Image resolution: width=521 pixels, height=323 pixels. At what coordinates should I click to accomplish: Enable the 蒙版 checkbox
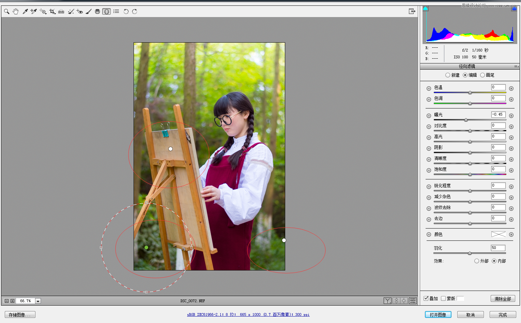(443, 298)
